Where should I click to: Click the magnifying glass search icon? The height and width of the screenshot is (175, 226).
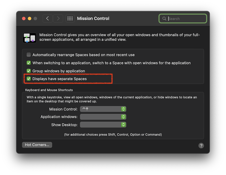pos(164,19)
